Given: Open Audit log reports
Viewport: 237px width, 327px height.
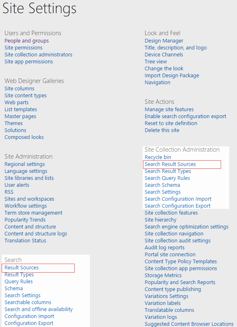Looking at the screenshot, I should tap(164, 248).
